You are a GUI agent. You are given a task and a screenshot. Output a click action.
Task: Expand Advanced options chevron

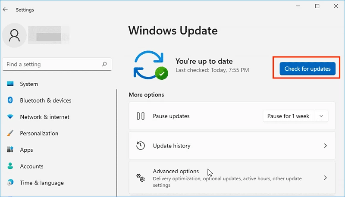pos(325,178)
